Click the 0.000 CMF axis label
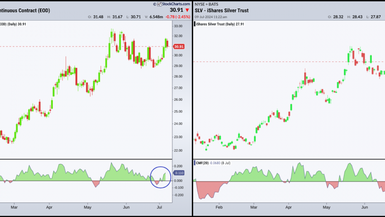Viewport: 385px width, 217px height. [x=178, y=180]
